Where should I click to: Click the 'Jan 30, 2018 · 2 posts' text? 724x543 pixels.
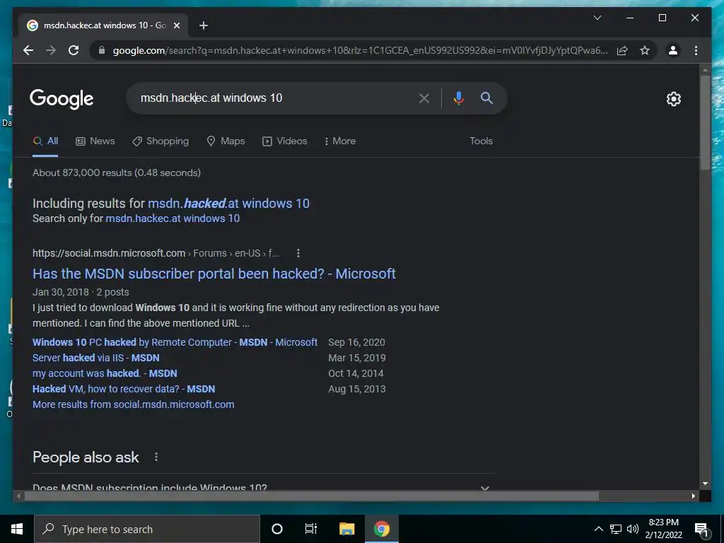81,292
